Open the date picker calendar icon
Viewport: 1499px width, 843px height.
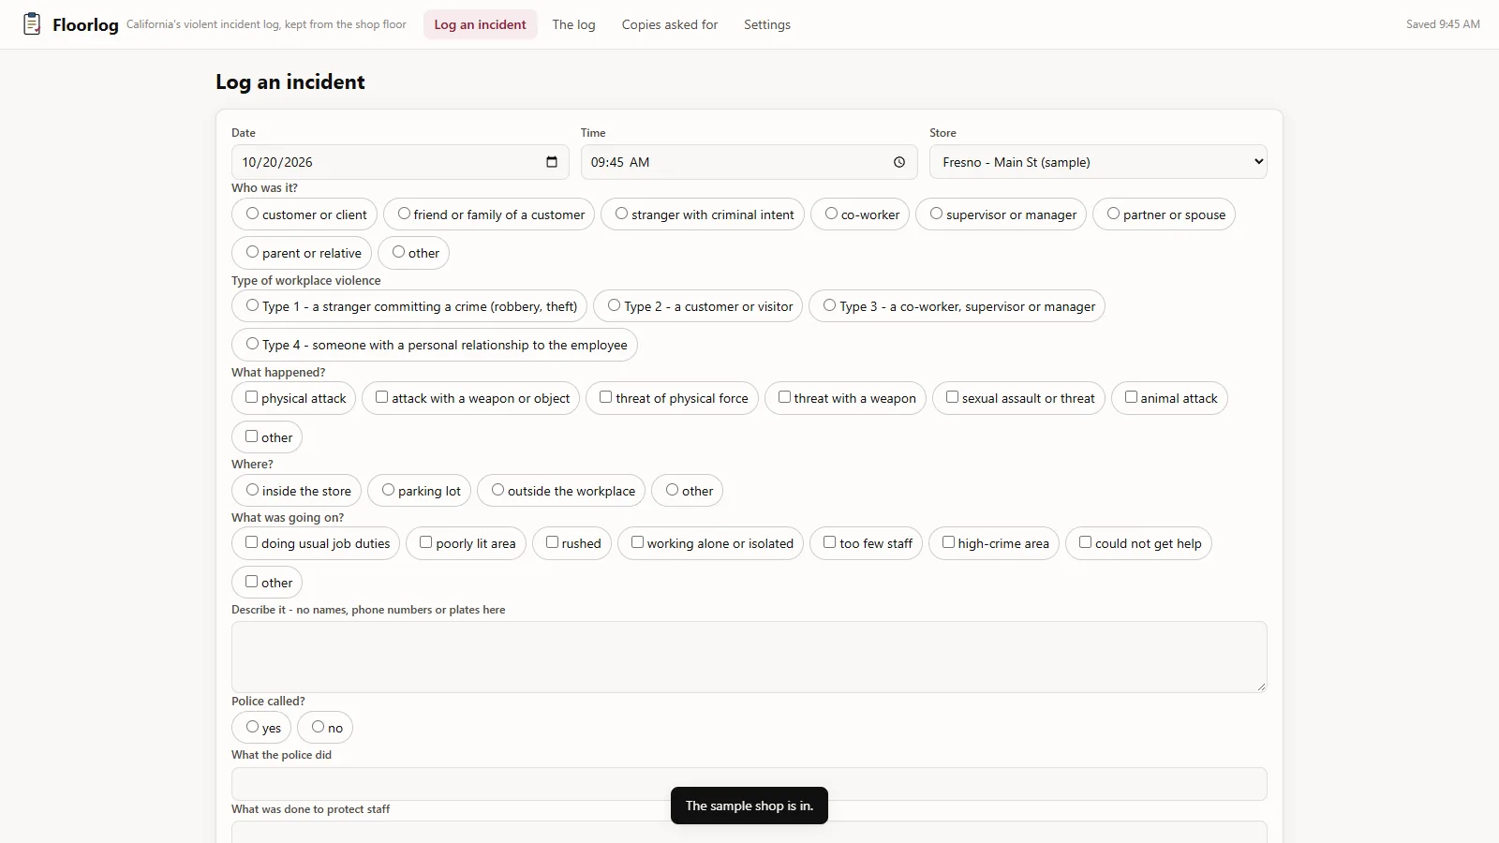(552, 162)
